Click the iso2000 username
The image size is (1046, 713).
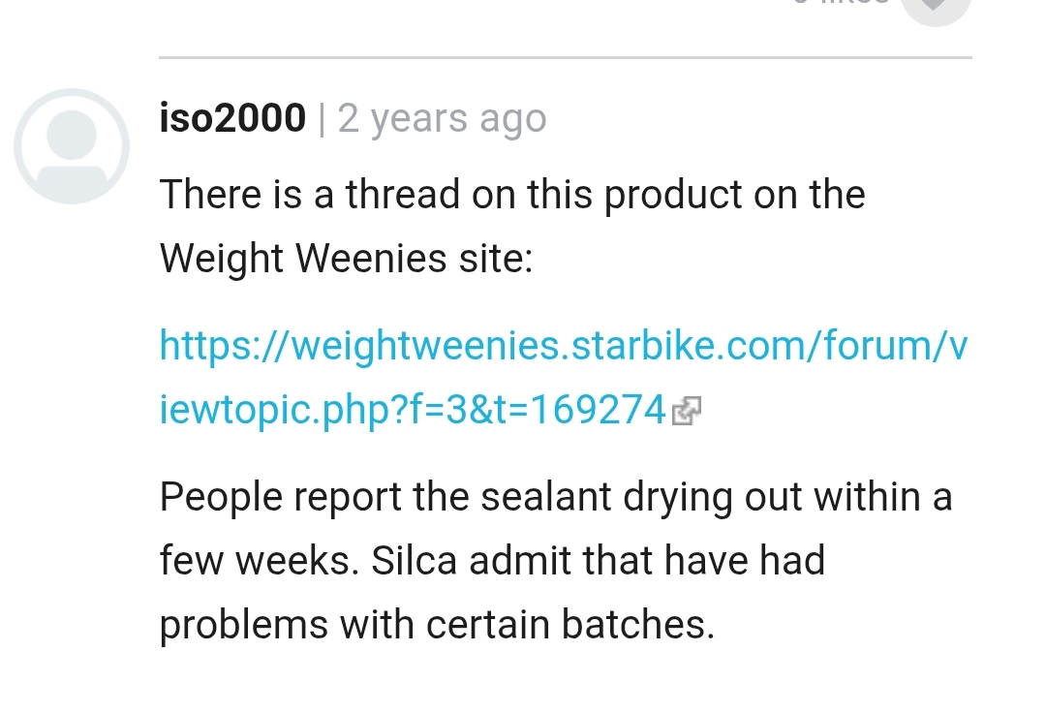coord(232,118)
